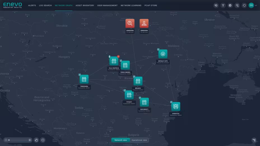
Task: Select the Targu Mures substation node
Action: pyautogui.click(x=125, y=65)
